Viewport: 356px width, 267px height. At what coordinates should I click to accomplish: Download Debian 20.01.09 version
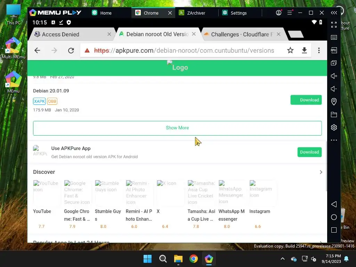point(306,100)
